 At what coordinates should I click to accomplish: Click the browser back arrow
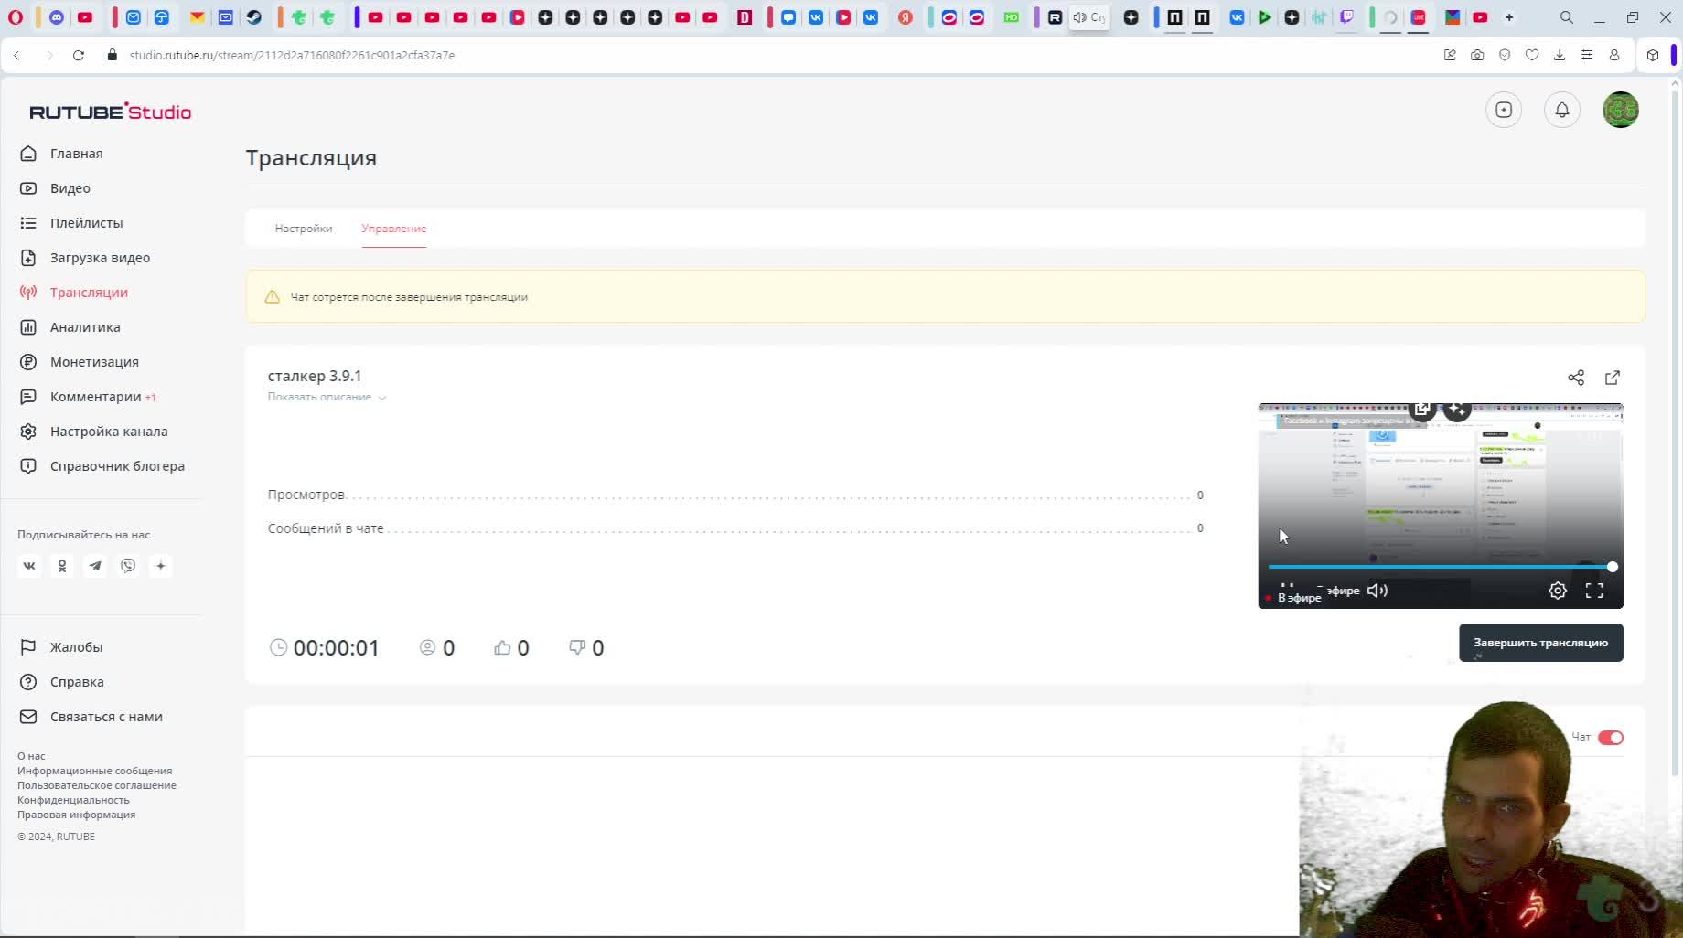[16, 56]
